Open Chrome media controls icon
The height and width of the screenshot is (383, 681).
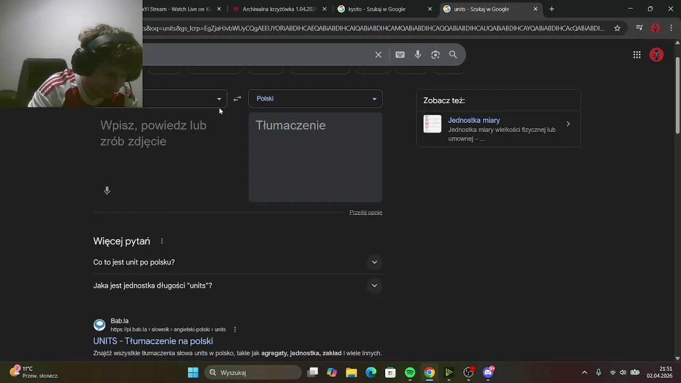point(640,28)
